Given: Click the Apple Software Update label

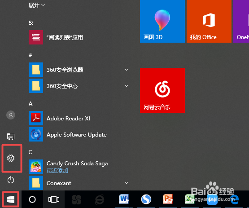Looking at the screenshot, I should point(77,135).
